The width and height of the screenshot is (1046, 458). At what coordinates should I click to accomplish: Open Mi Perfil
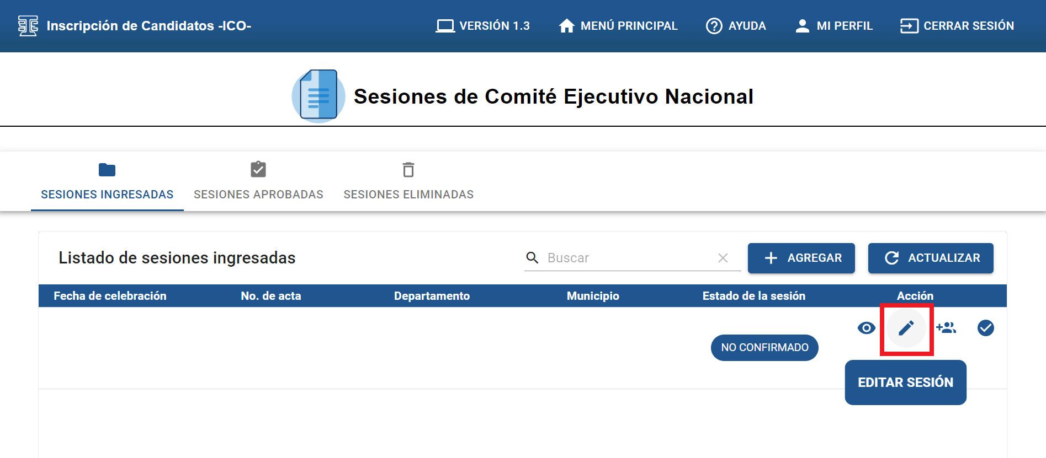click(833, 26)
